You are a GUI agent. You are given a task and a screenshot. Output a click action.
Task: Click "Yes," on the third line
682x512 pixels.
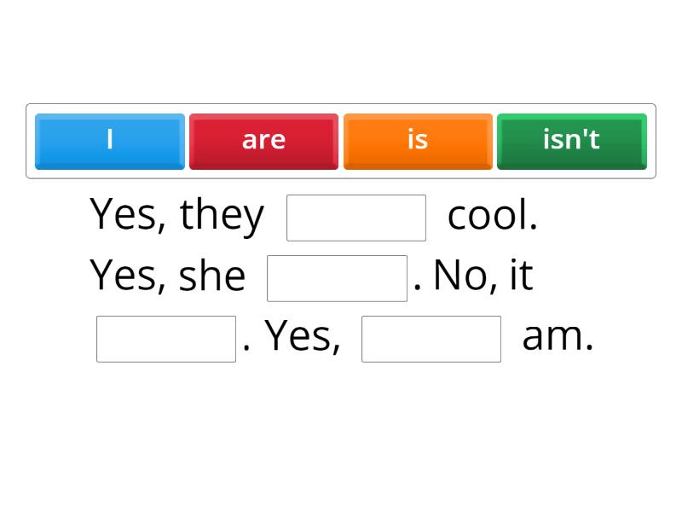coord(303,337)
